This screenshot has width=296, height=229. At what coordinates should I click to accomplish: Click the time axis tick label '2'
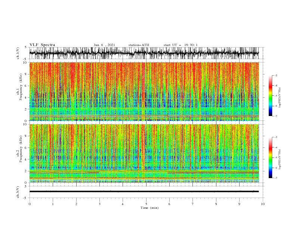[76, 204]
